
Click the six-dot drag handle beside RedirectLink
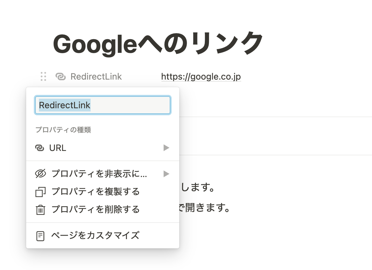coord(43,76)
